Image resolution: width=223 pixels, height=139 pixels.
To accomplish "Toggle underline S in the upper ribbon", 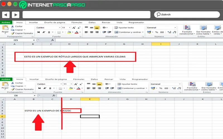I will 49,32.
